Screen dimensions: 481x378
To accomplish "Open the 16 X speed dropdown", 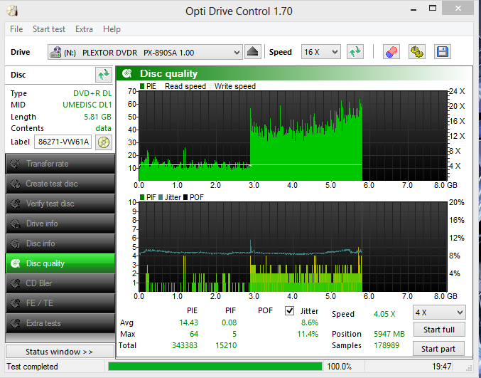I will (320, 52).
